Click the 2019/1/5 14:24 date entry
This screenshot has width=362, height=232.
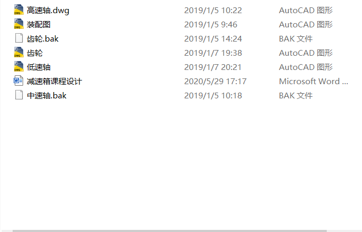(213, 39)
